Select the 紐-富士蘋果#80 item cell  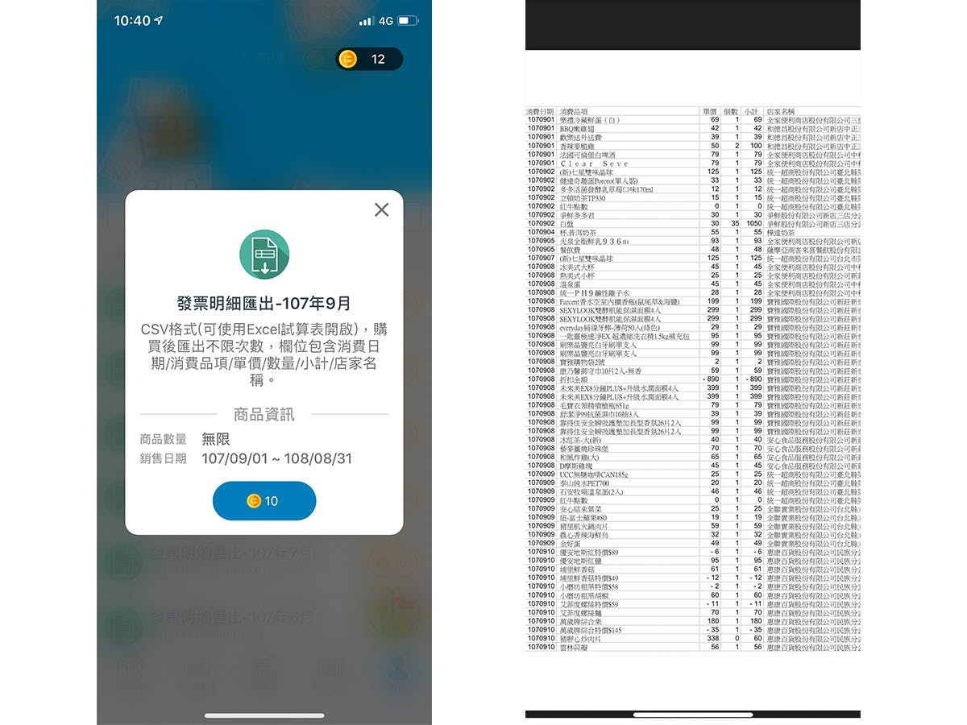coord(583,517)
